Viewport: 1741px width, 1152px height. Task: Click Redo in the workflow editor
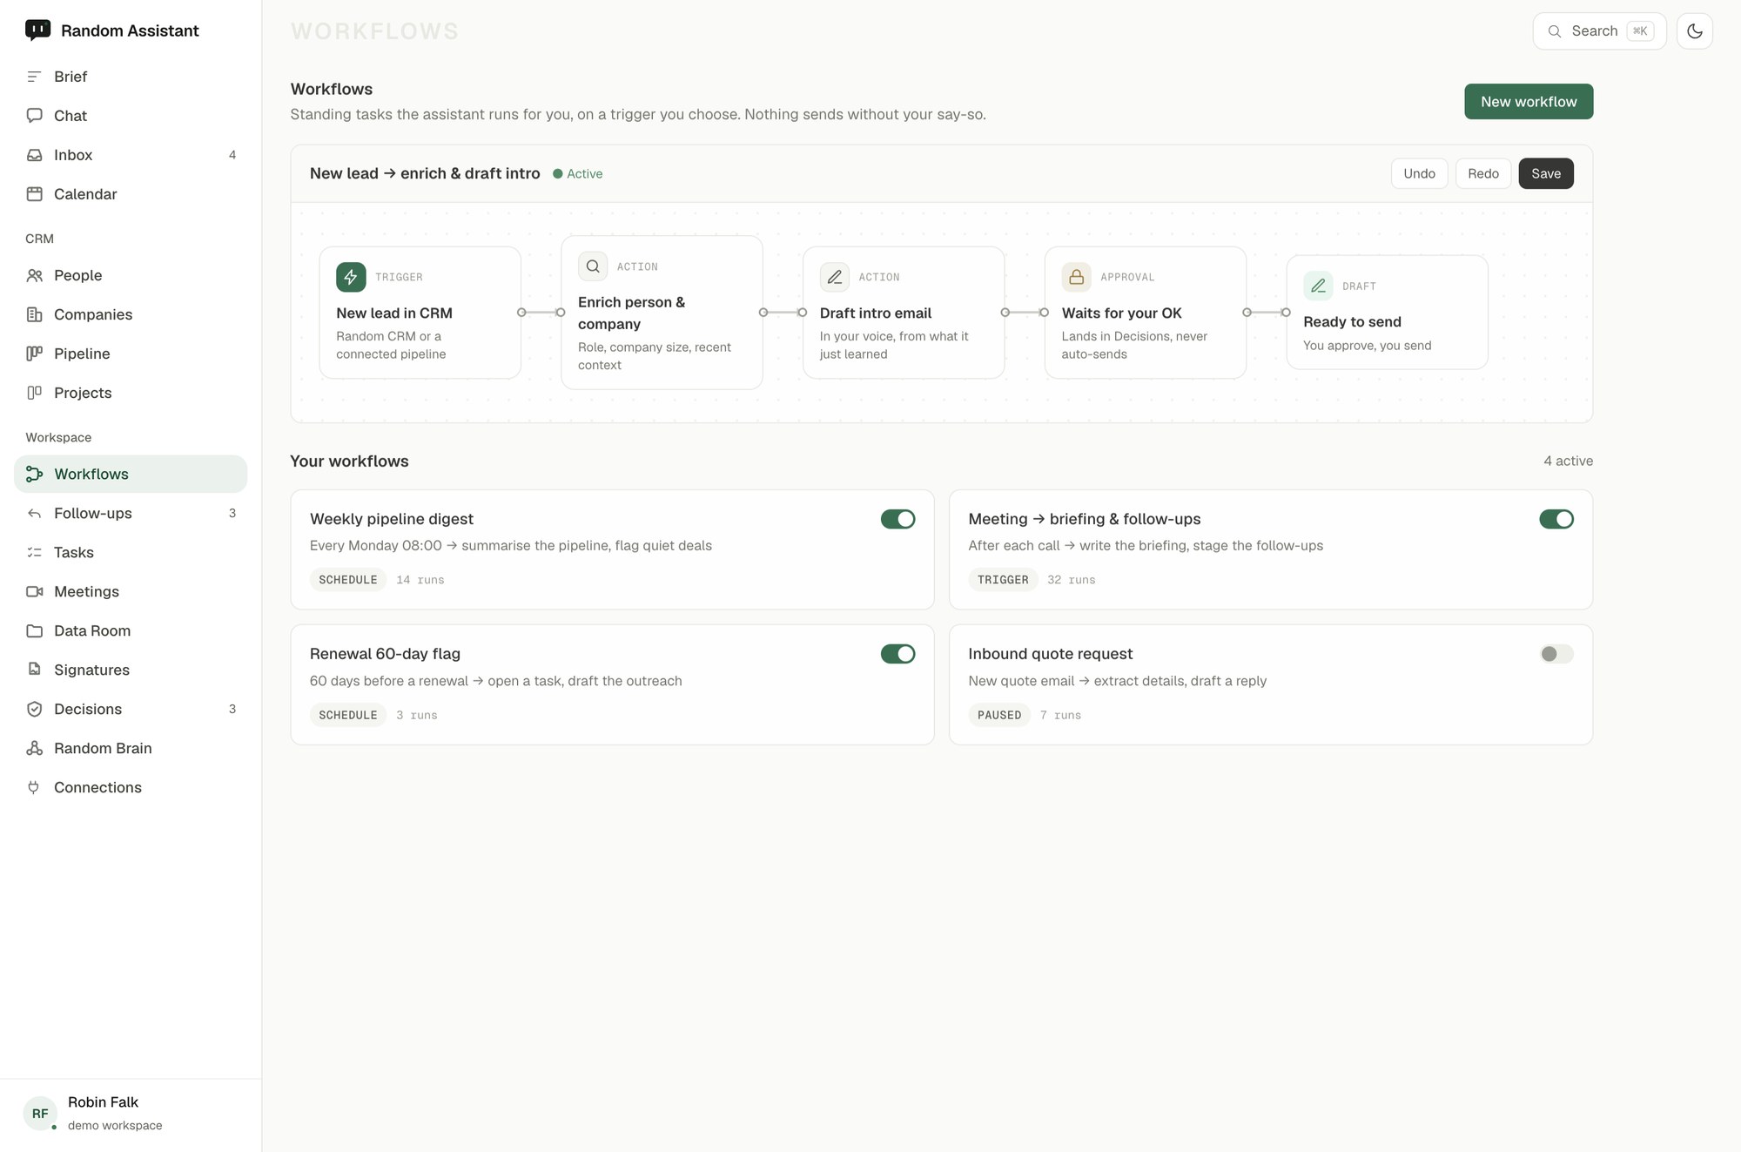pyautogui.click(x=1482, y=173)
